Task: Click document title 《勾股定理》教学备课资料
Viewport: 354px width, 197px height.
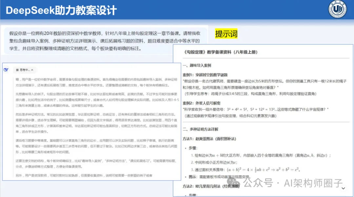Action: [220, 52]
